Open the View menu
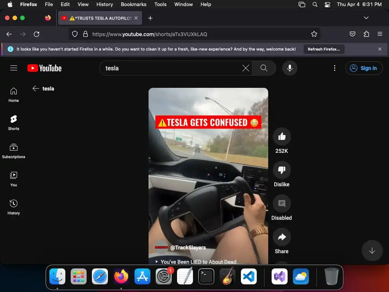Screen dimensions: 389x292 (x=83, y=4)
